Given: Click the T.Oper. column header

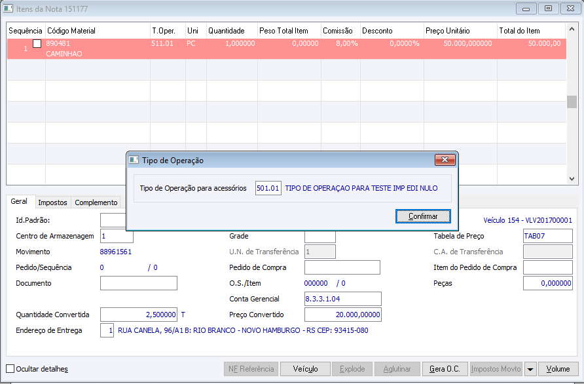Looking at the screenshot, I should pyautogui.click(x=168, y=31).
